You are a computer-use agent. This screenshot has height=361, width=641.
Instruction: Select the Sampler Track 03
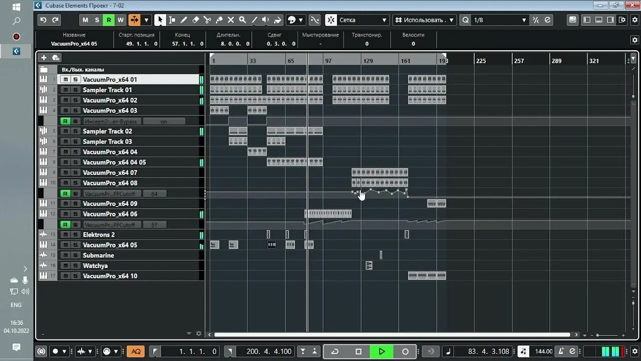click(x=107, y=141)
